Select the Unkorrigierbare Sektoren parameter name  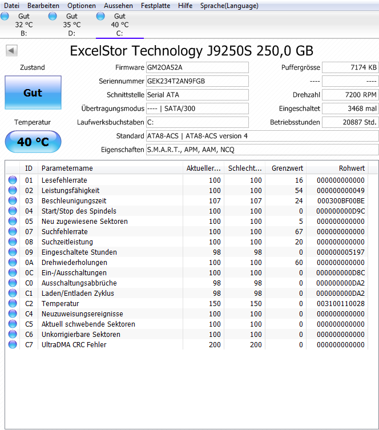(81, 334)
